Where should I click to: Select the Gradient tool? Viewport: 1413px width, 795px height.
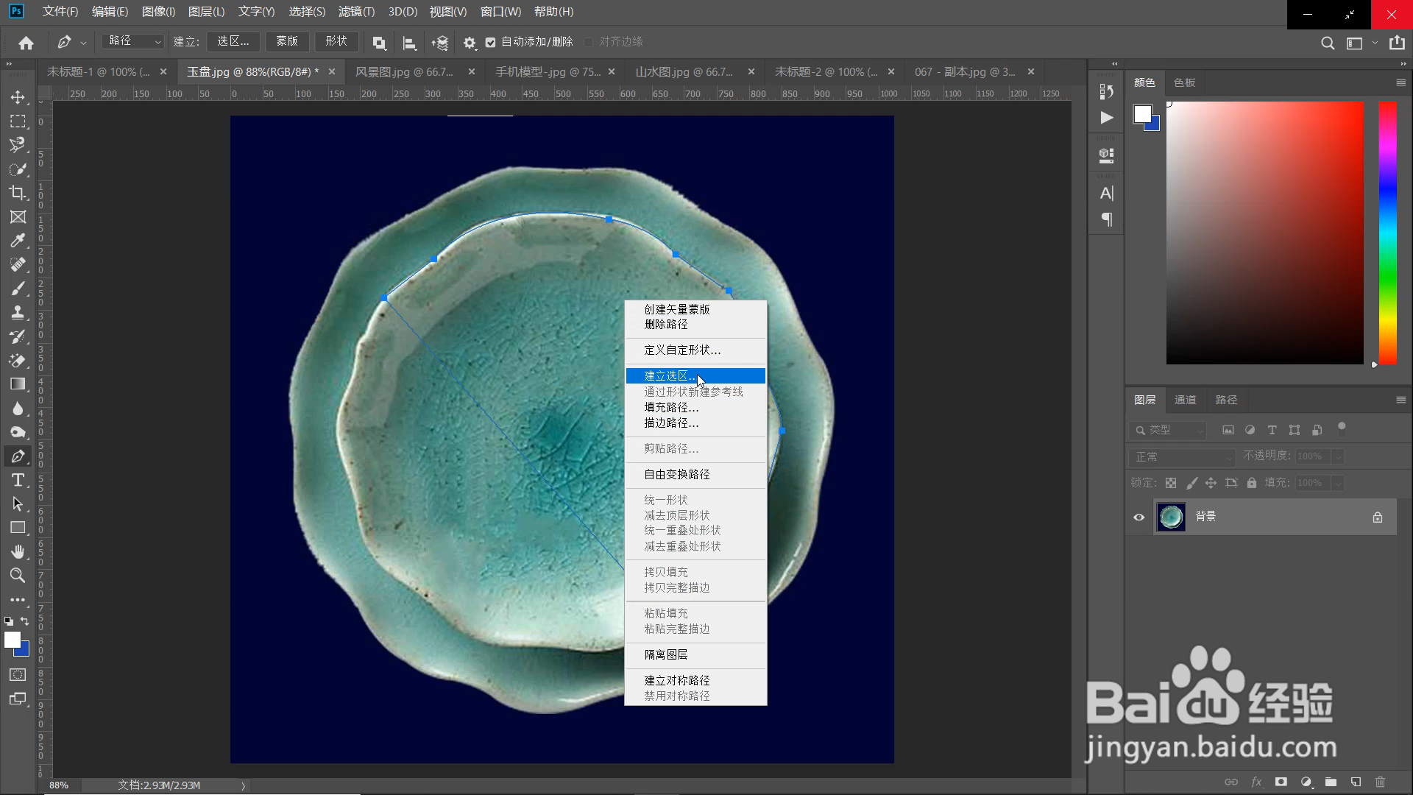18,384
